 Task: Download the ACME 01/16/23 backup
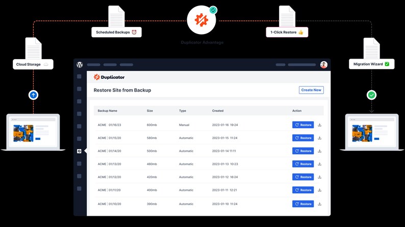point(319,125)
